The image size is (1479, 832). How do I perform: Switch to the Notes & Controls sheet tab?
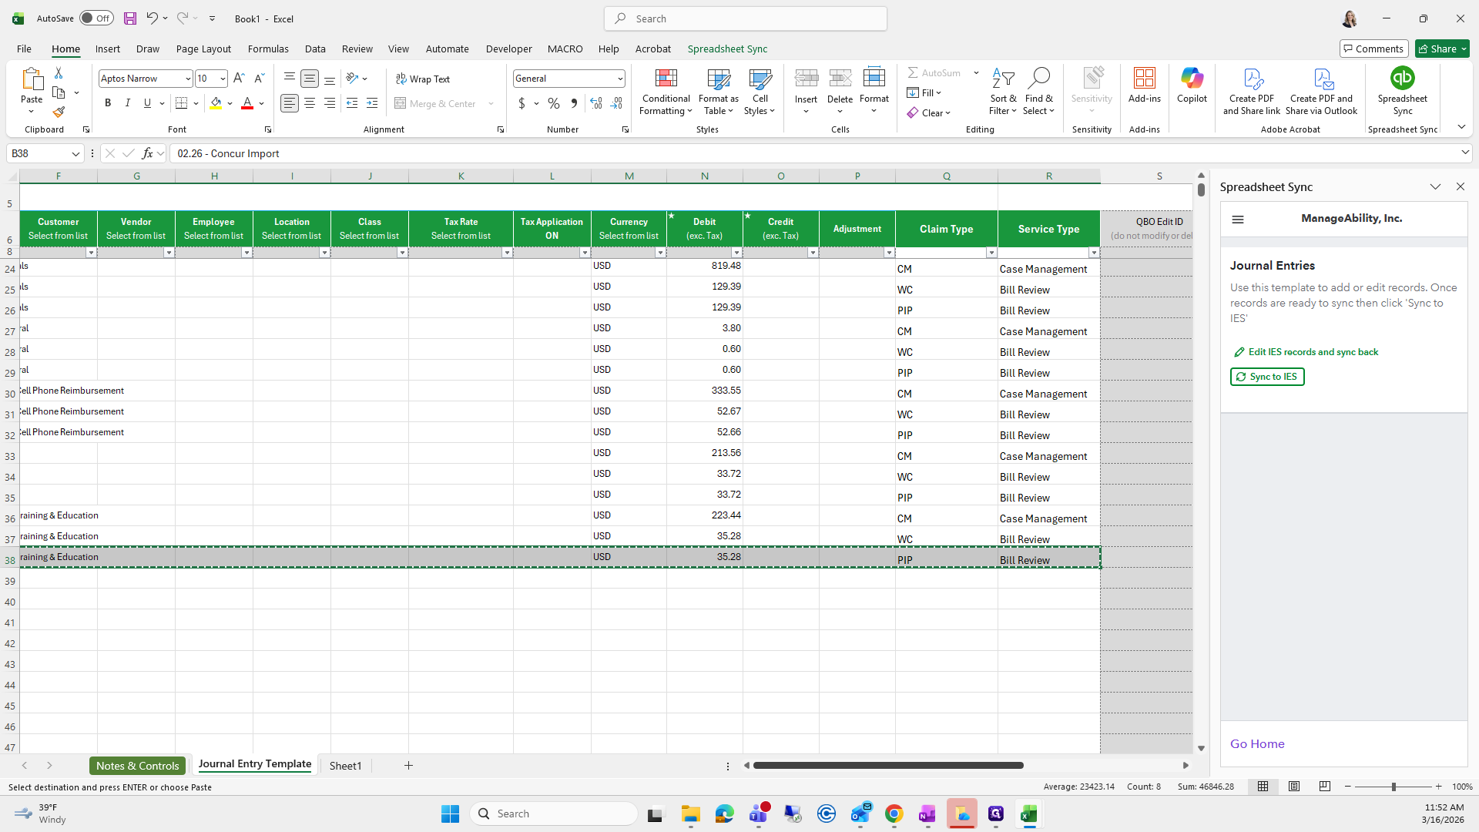coord(137,765)
